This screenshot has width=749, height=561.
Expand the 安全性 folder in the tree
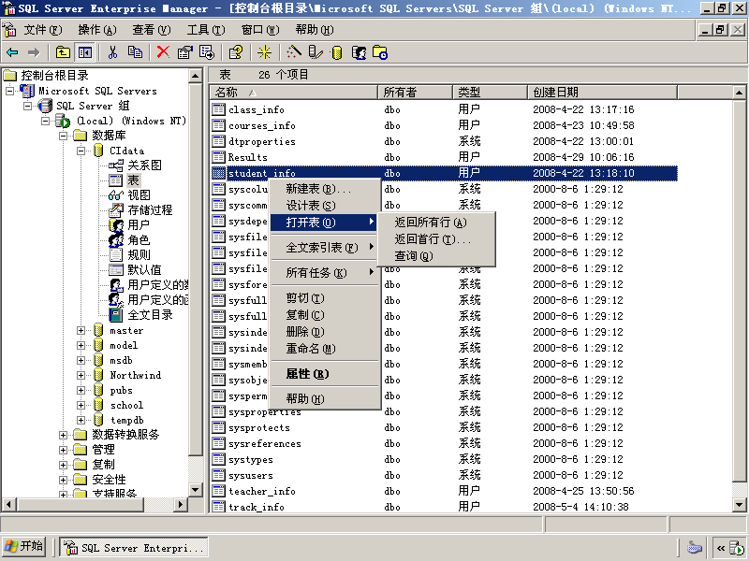point(63,480)
